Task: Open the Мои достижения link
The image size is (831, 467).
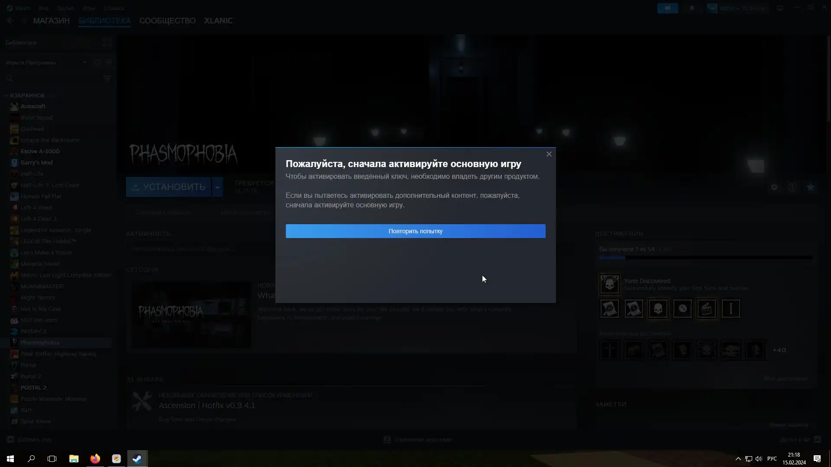Action: click(x=786, y=378)
